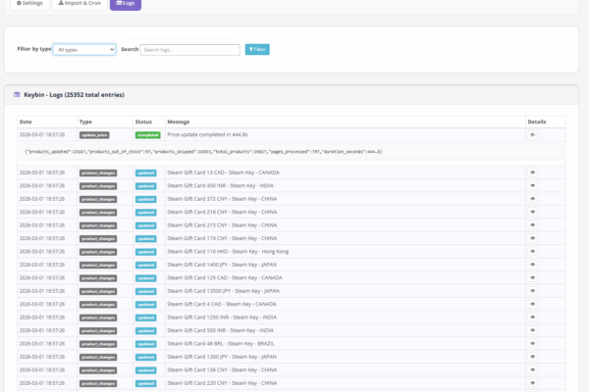Click the Keybin Logs header icon

(x=17, y=95)
